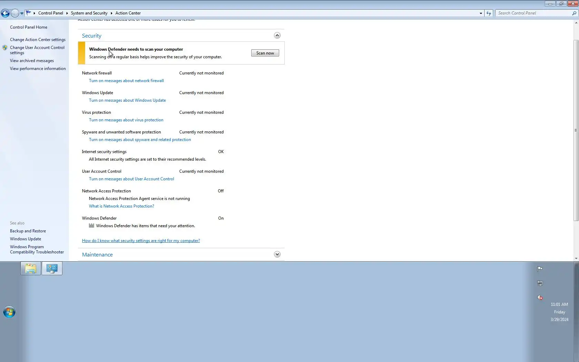
Task: Open Control Panel Home
Action: pyautogui.click(x=29, y=27)
